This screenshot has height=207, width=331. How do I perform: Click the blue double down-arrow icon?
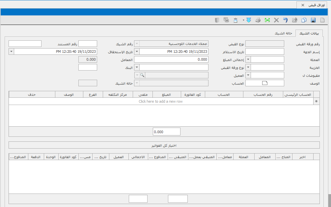click(x=249, y=20)
